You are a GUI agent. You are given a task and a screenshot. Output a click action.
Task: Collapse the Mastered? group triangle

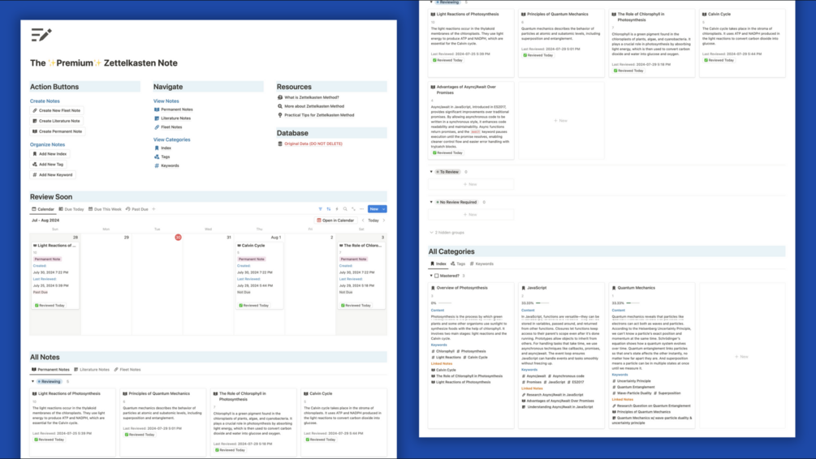431,276
